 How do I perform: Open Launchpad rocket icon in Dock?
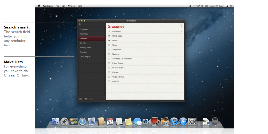click(64, 121)
